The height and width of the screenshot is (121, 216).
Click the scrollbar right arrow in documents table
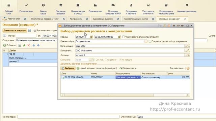pyautogui.click(x=188, y=95)
